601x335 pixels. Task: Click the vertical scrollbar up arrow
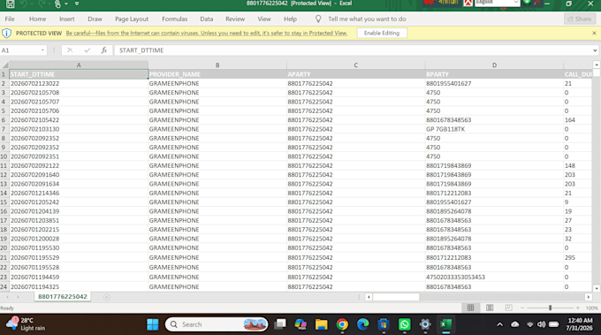click(596, 65)
